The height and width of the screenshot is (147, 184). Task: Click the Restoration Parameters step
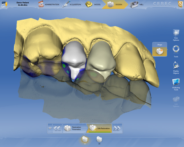pyautogui.click(x=73, y=128)
